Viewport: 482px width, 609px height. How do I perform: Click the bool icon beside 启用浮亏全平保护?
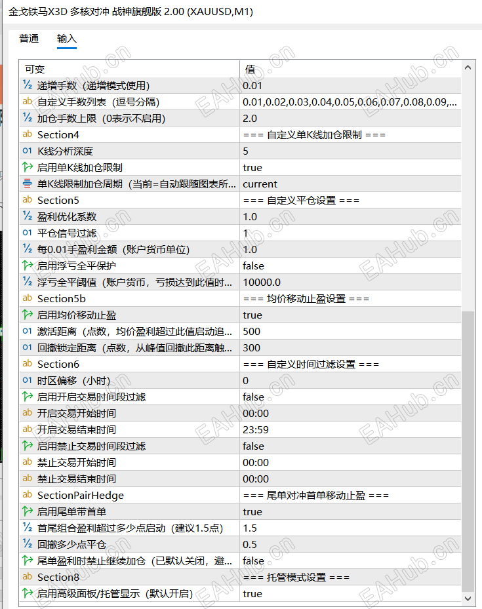(x=27, y=265)
